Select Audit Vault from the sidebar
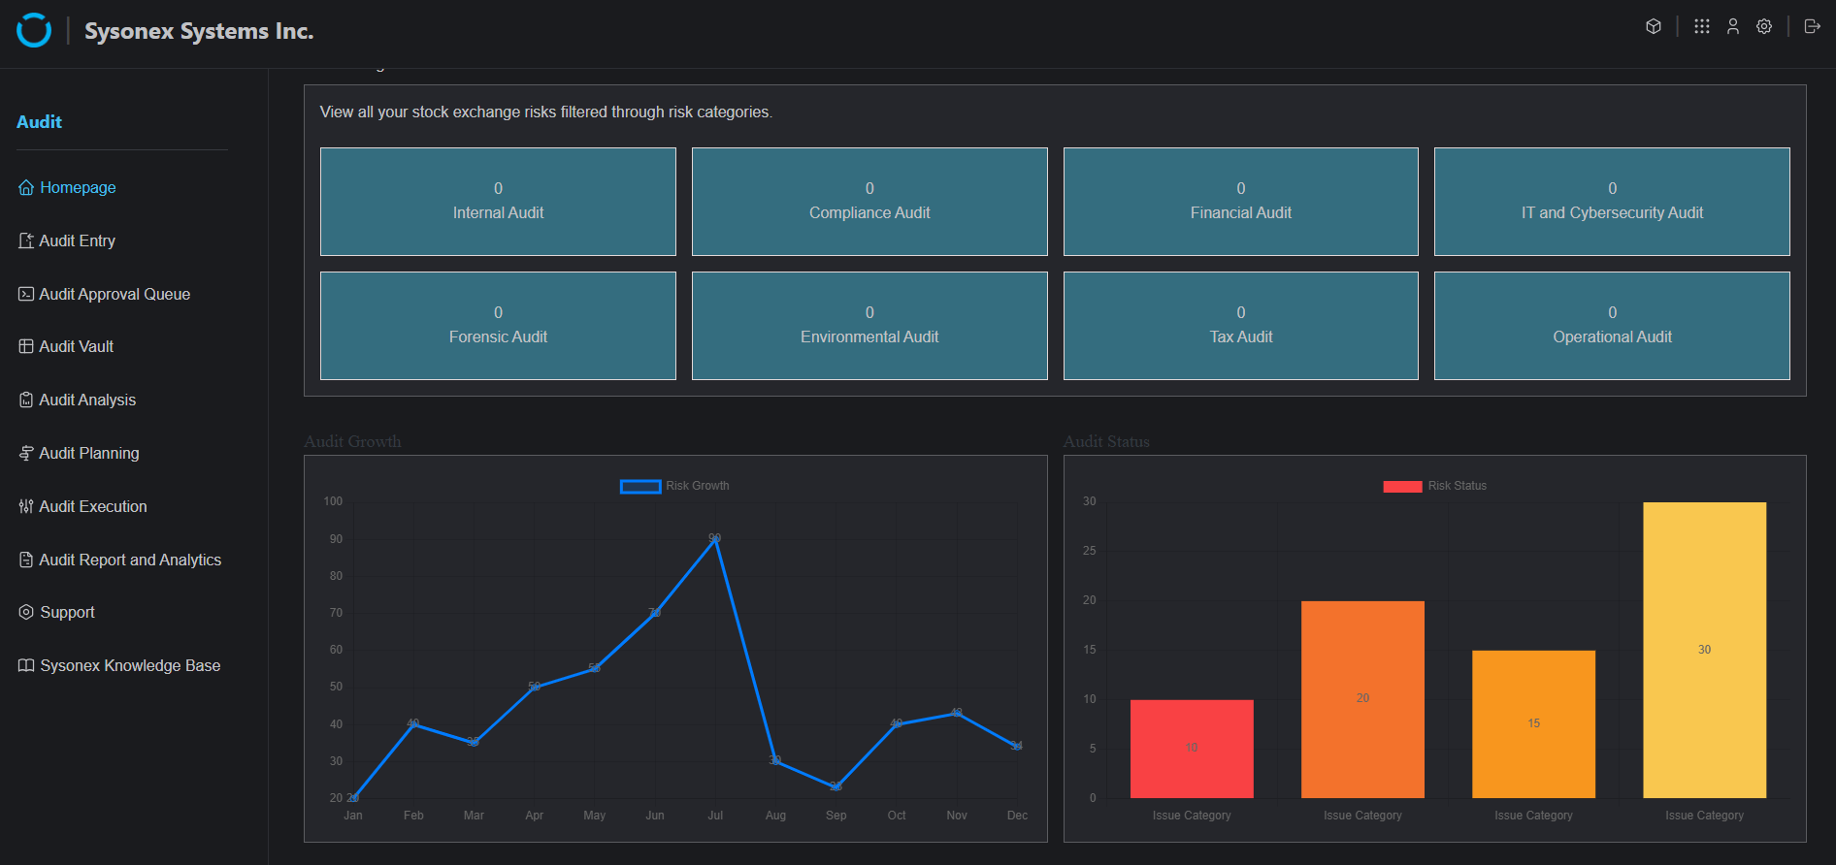The height and width of the screenshot is (865, 1836). [x=76, y=346]
